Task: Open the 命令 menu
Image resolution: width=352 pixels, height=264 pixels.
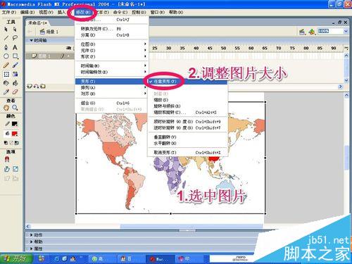Action: pos(120,12)
